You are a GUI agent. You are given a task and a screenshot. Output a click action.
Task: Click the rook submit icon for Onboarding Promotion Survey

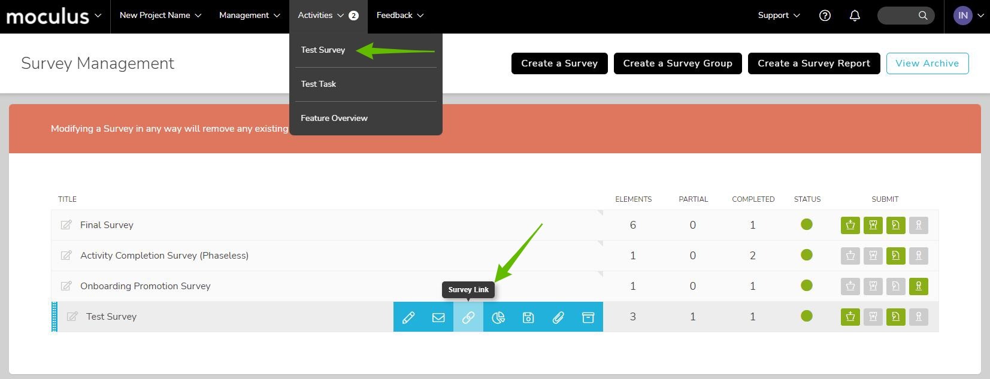(x=873, y=286)
